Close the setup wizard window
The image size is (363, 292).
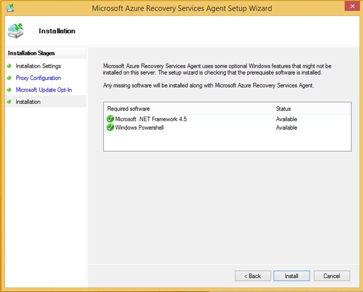tap(352, 6)
